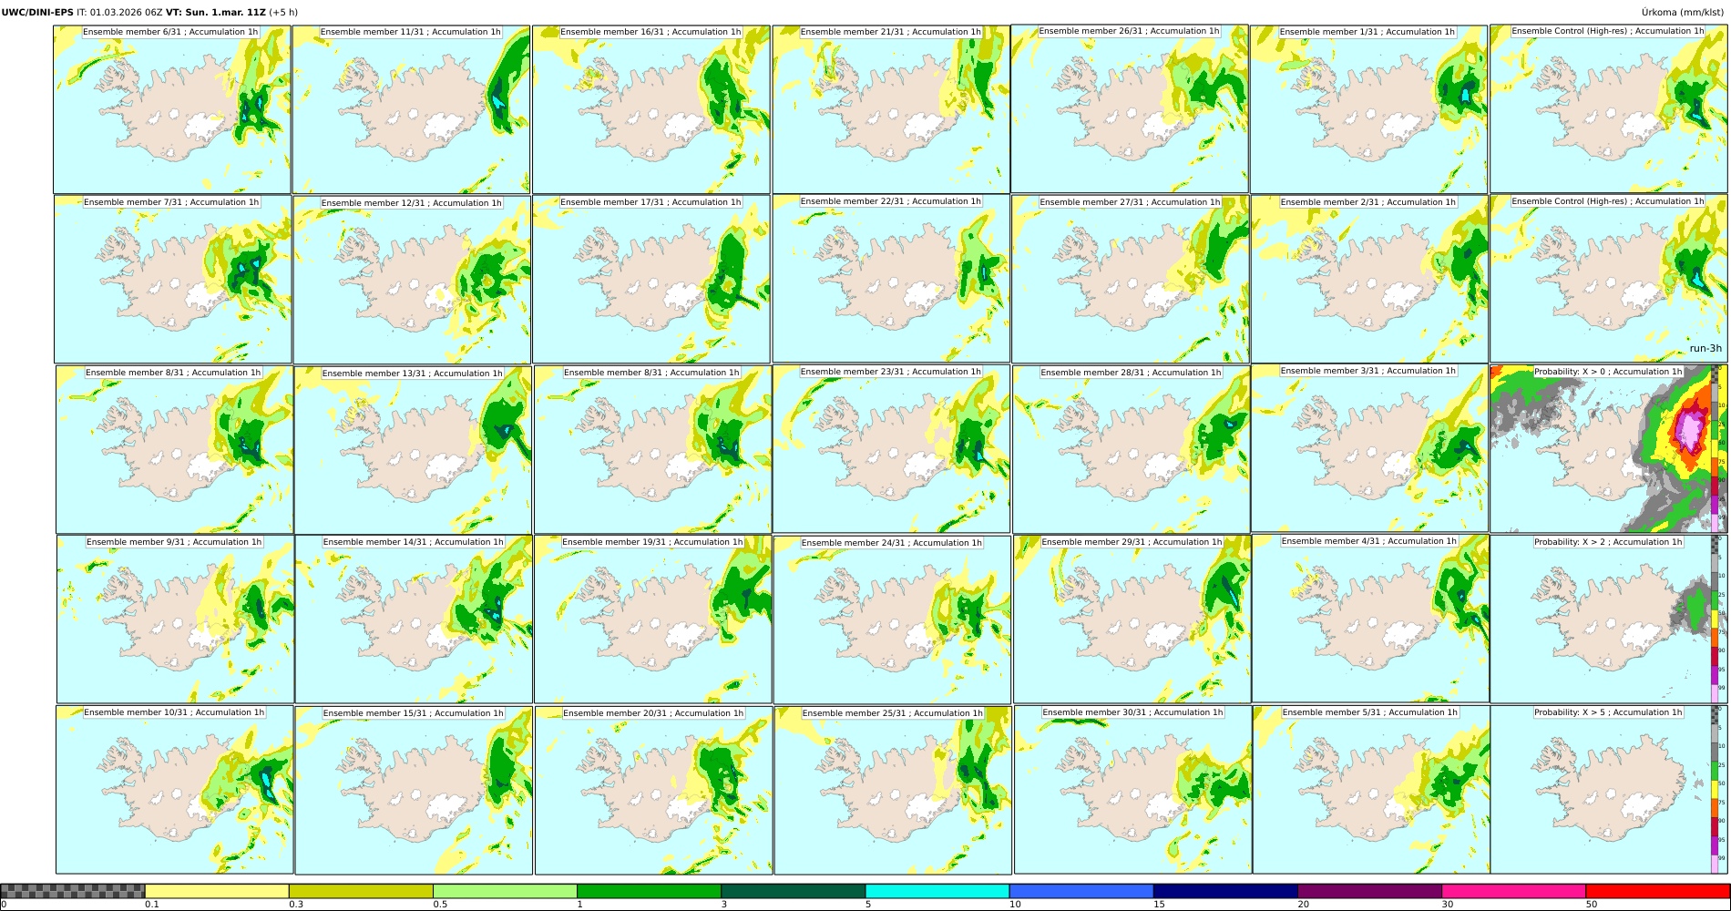View the Ensemble member 21/31 map

pyautogui.click(x=891, y=108)
